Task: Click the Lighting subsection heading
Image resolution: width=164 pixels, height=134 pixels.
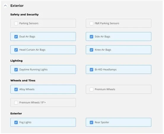Action: (x=16, y=61)
